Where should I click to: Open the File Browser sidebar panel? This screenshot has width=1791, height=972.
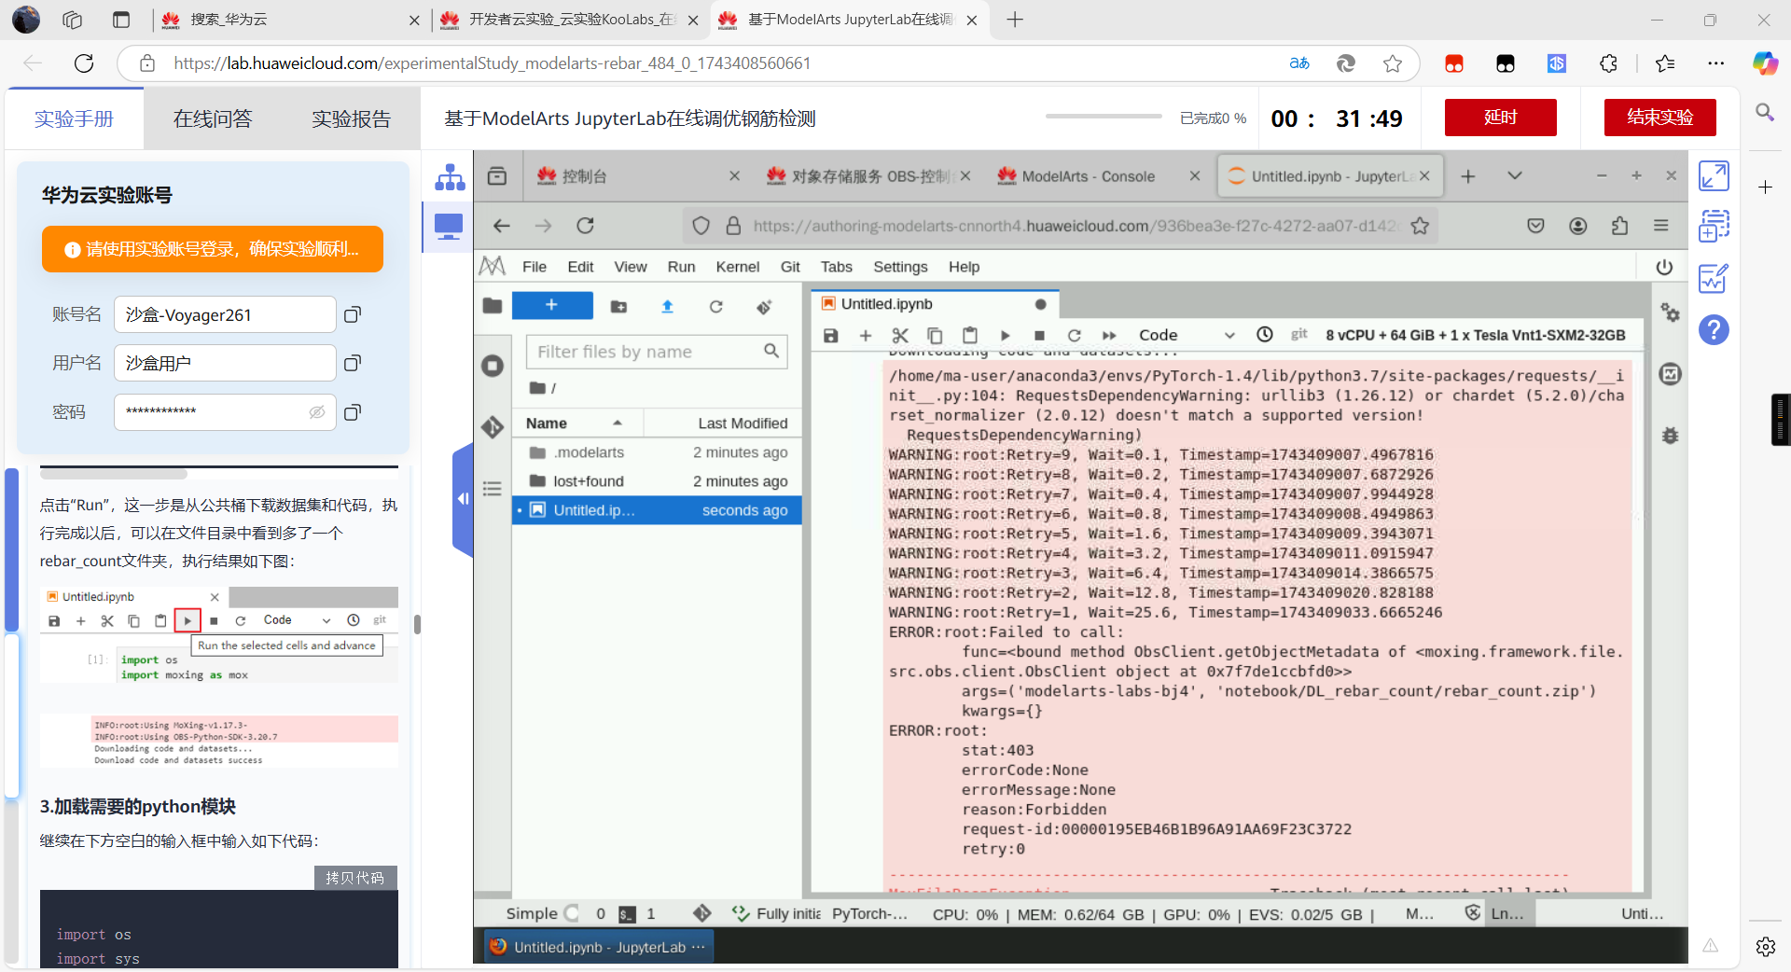(493, 305)
